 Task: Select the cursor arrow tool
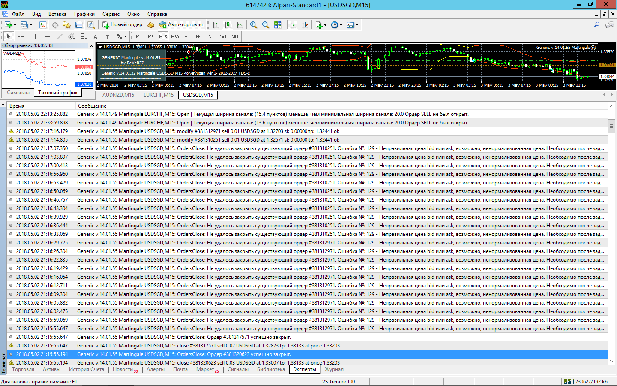8,37
